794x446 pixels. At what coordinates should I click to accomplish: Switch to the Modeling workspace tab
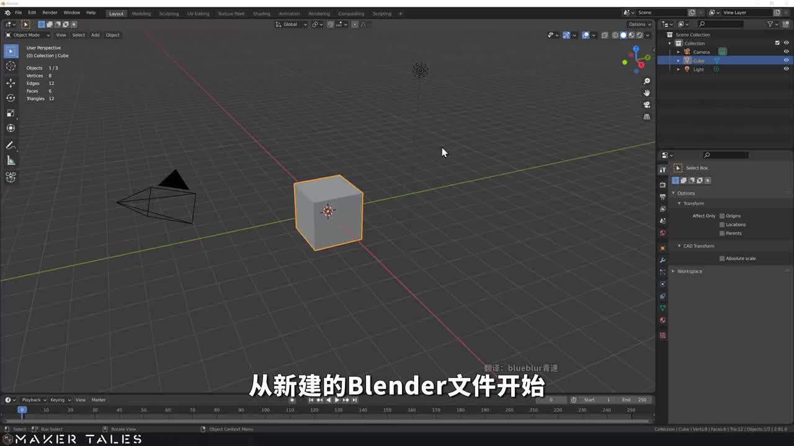tap(141, 14)
